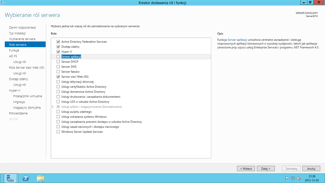Go to Funkcje step
This screenshot has height=183, width=325.
click(14, 50)
